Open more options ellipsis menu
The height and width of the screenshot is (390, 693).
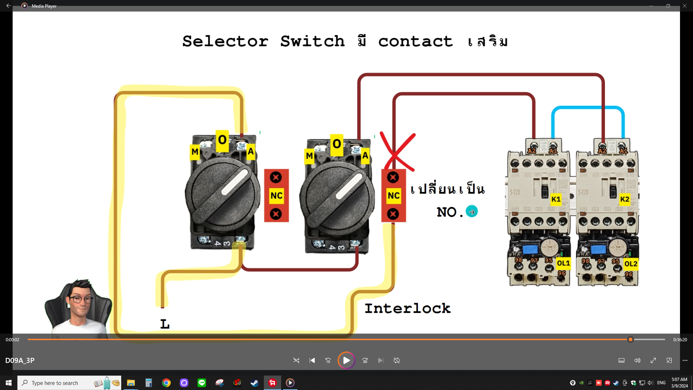tap(685, 360)
